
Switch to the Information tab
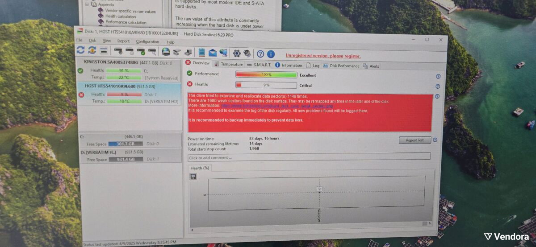point(289,65)
